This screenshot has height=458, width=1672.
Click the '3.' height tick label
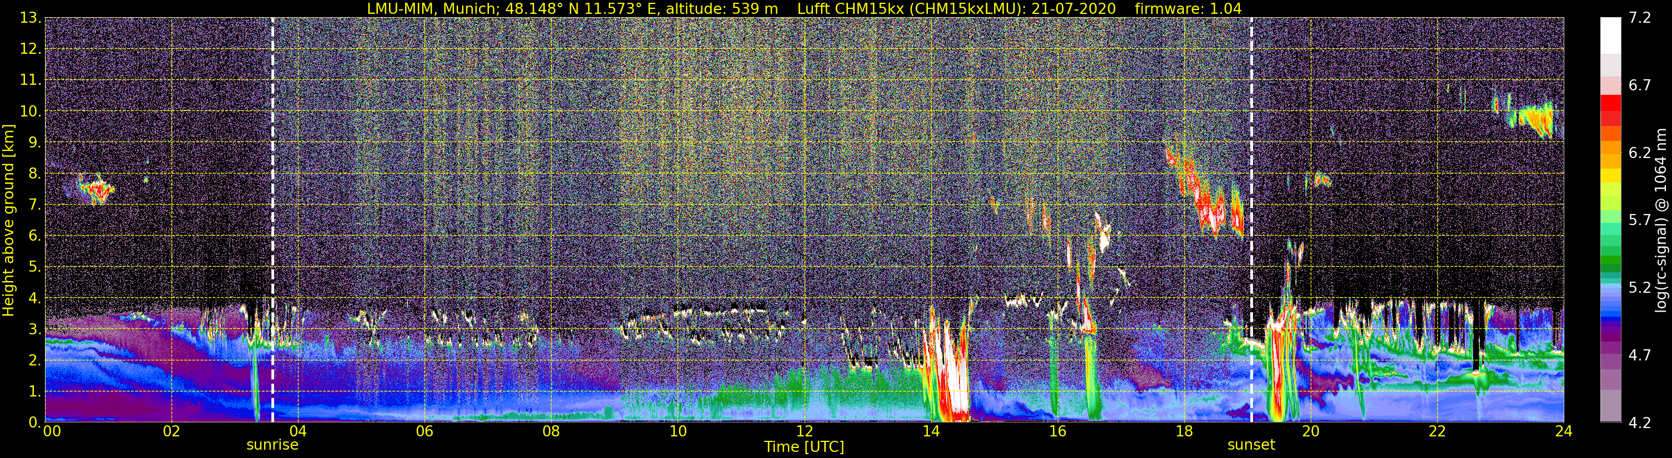[34, 329]
